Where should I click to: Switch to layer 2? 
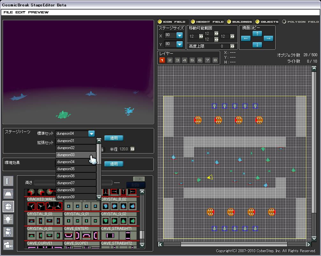pos(170,60)
